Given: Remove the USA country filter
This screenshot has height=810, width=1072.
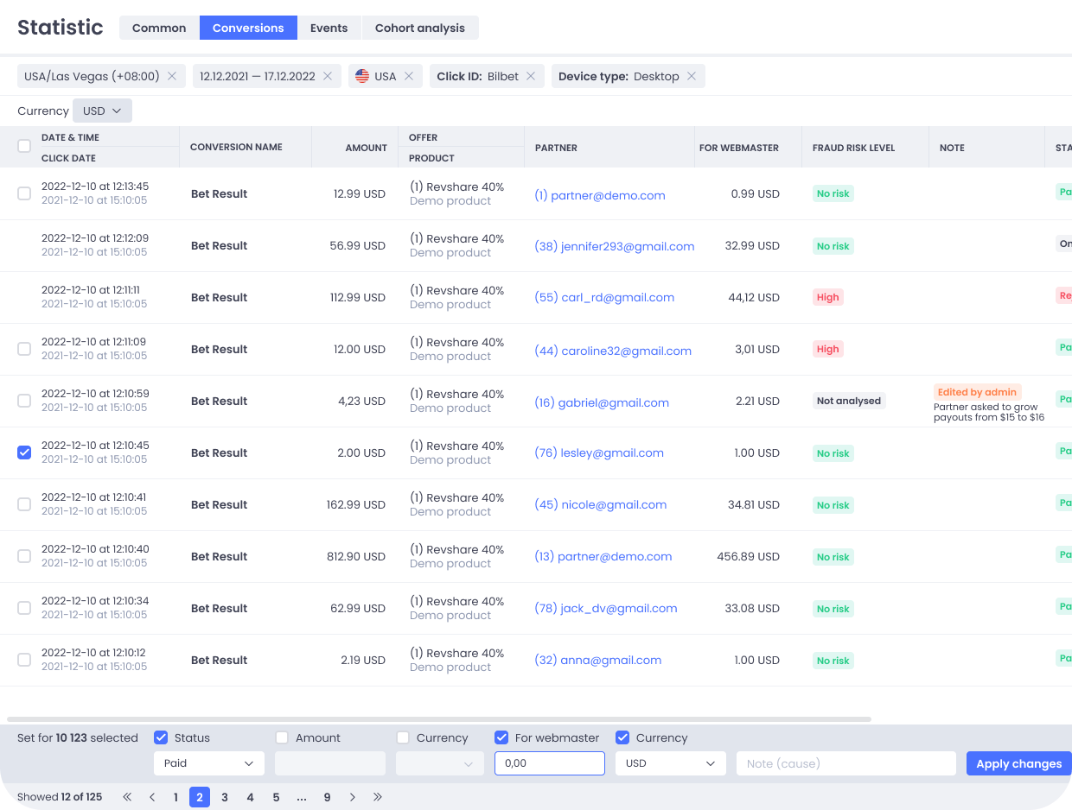Looking at the screenshot, I should pos(409,76).
